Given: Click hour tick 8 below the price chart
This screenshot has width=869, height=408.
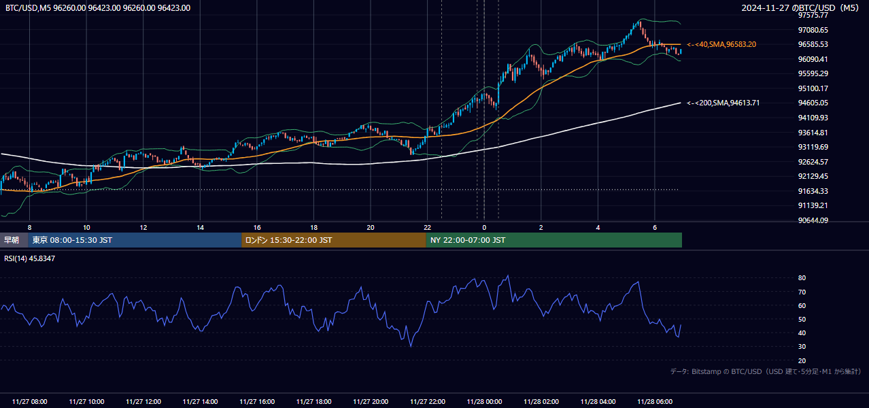Looking at the screenshot, I should coord(30,227).
